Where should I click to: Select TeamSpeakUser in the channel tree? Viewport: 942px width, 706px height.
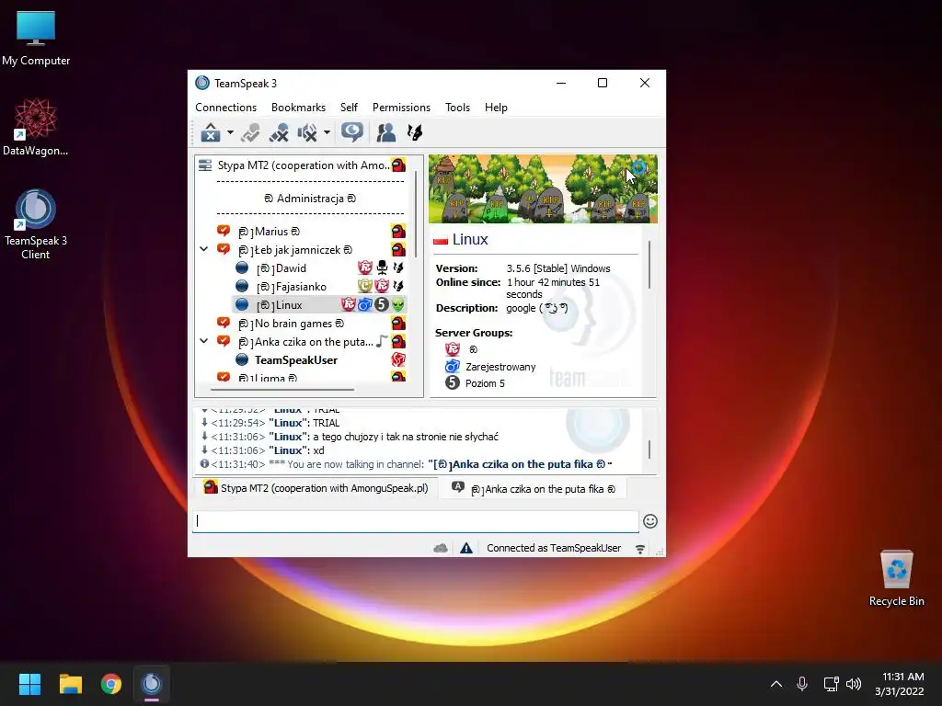click(x=319, y=360)
